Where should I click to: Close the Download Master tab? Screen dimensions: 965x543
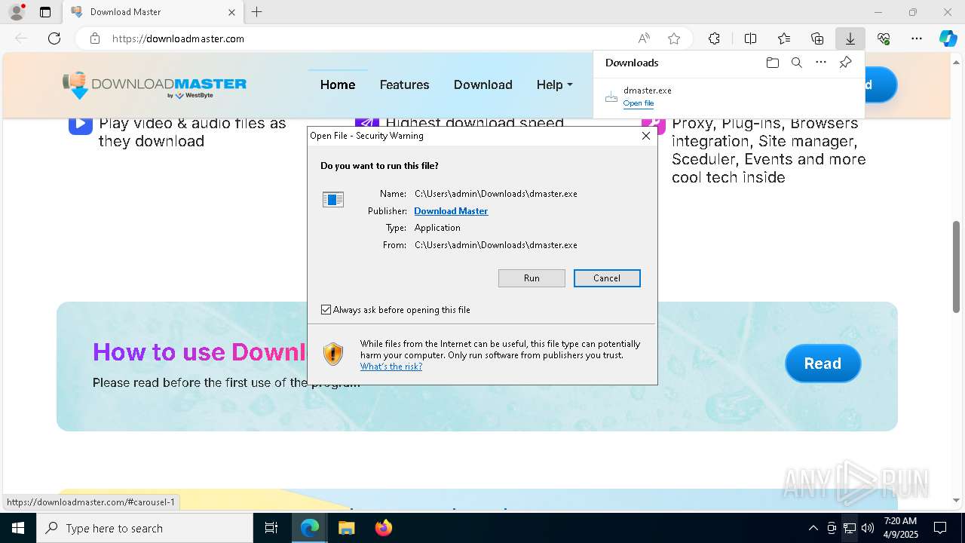coord(232,12)
